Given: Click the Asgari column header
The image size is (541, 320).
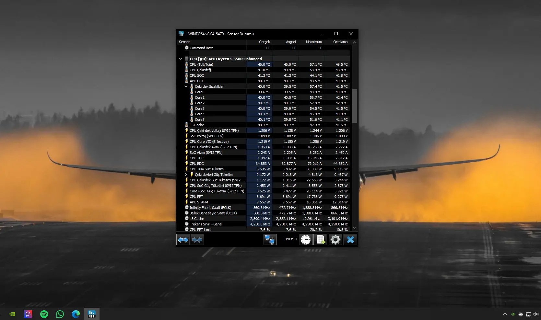Looking at the screenshot, I should (285, 42).
